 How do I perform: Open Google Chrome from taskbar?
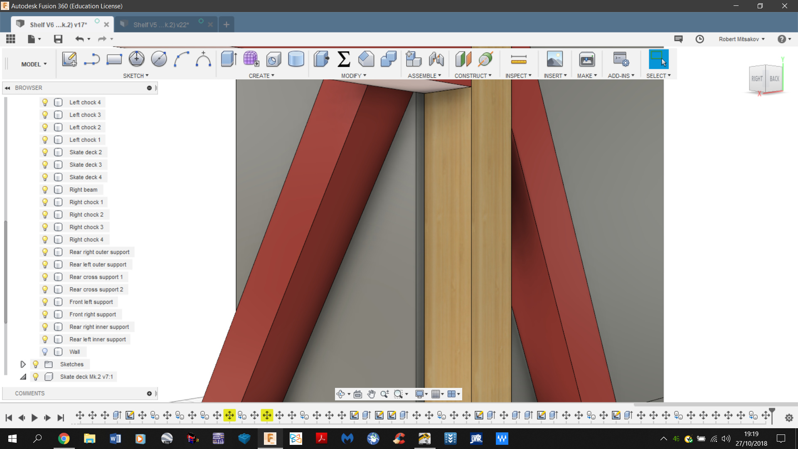pos(64,438)
